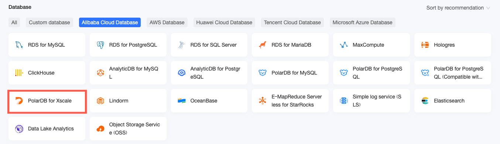Screen dimensions: 500x144
Task: Click the Object Storage Service cloud icon
Action: coord(100,129)
